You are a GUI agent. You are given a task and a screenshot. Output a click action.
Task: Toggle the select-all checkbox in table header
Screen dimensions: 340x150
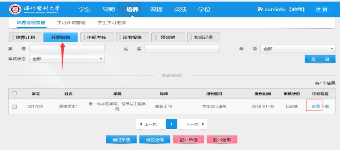pyautogui.click(x=14, y=93)
